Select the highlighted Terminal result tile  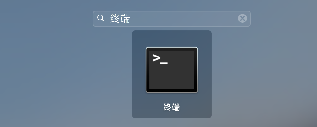coord(172,74)
